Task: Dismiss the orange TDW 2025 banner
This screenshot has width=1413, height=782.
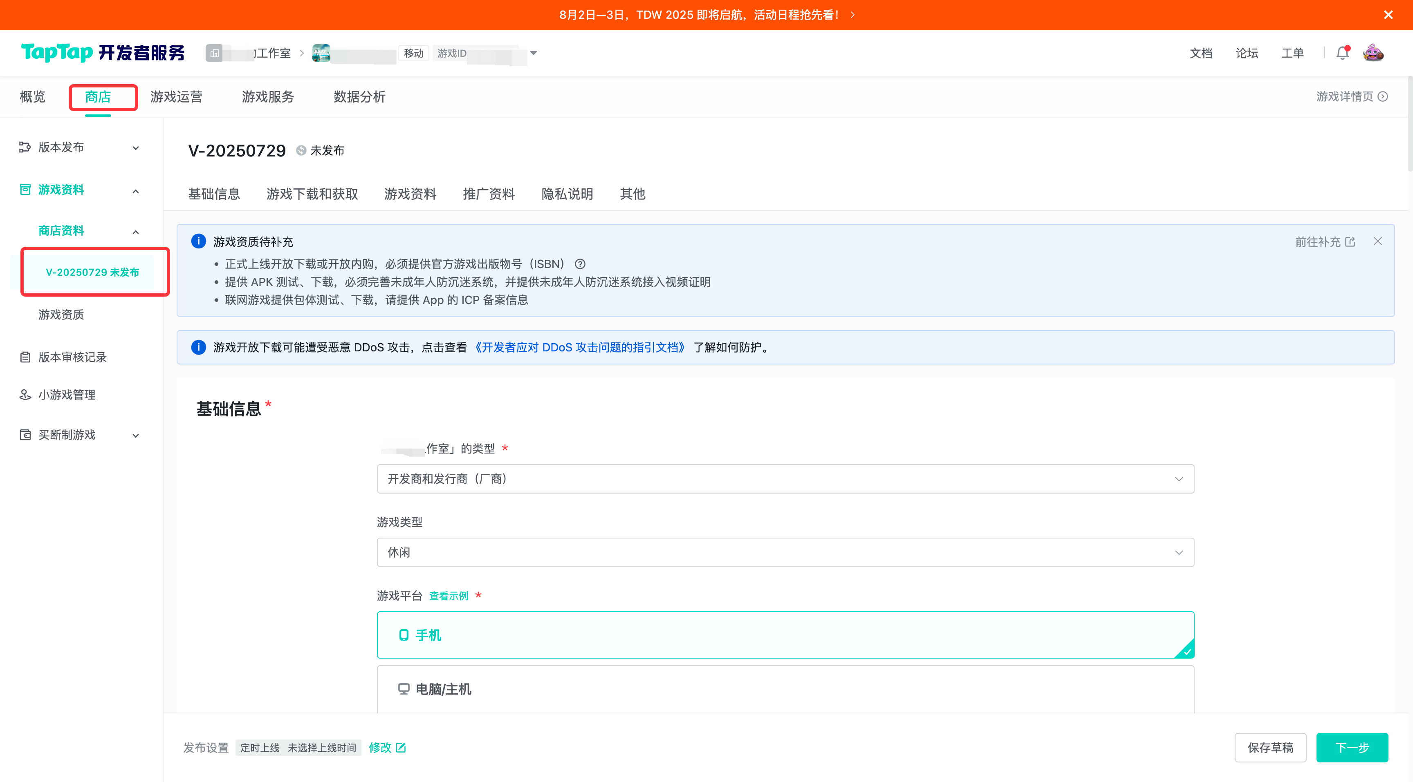Action: click(1388, 15)
